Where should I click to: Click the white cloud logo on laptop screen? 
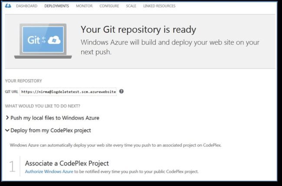click(x=54, y=40)
